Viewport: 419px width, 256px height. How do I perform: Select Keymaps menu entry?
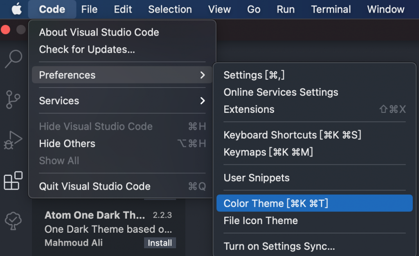[x=315, y=152]
